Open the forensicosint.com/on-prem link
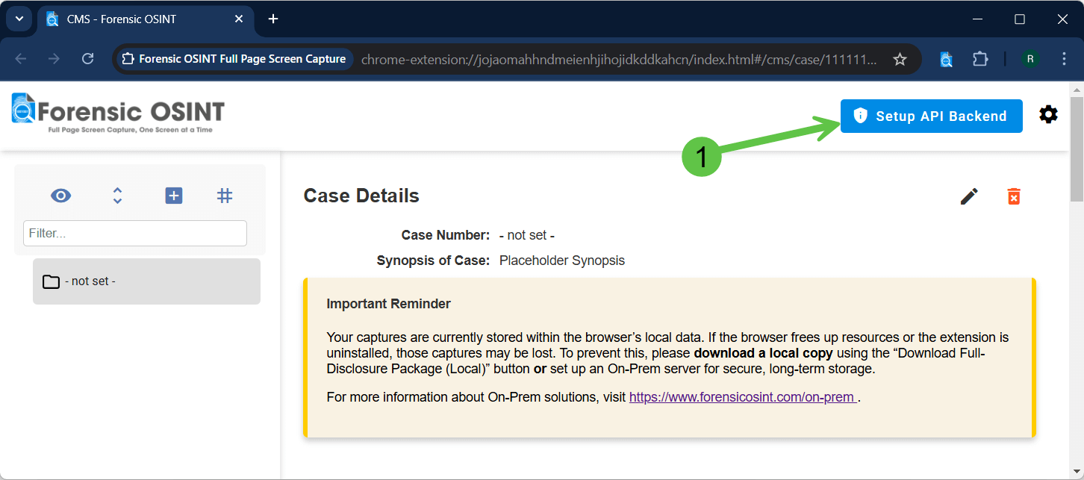Image resolution: width=1084 pixels, height=480 pixels. [x=743, y=397]
